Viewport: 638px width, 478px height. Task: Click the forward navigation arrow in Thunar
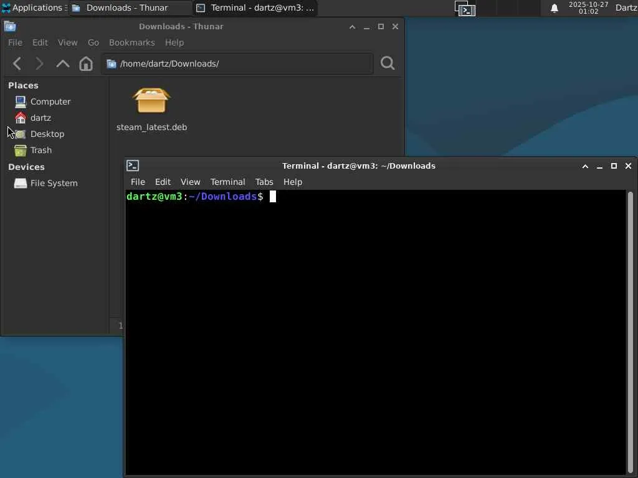39,63
